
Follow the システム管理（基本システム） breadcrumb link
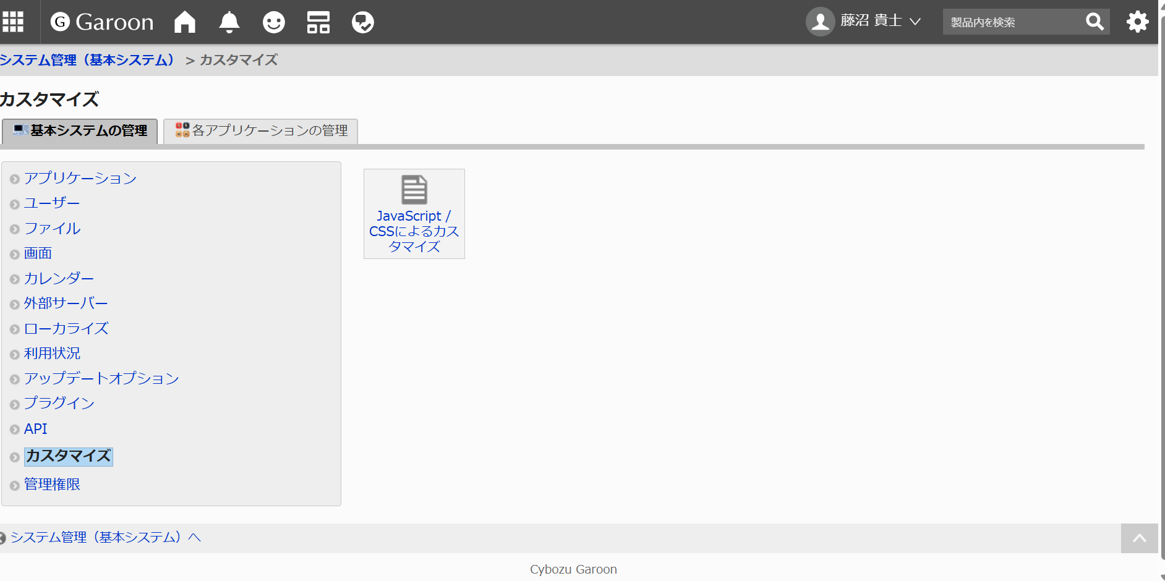tap(87, 60)
